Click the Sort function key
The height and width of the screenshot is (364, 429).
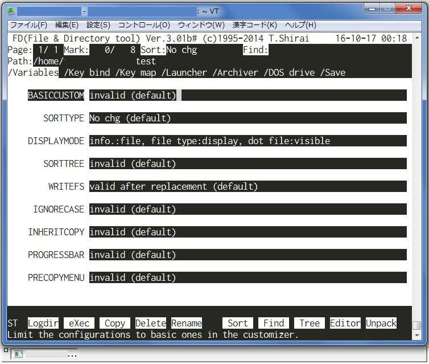point(238,323)
